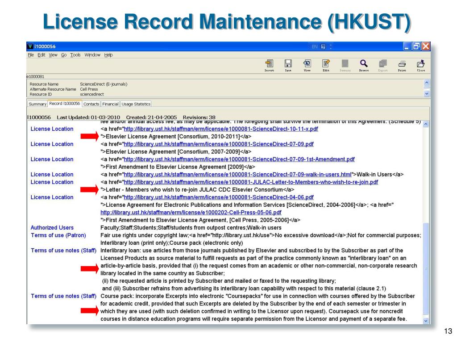The image size is (457, 343).
Task: Open the Help menu
Action: (x=108, y=55)
